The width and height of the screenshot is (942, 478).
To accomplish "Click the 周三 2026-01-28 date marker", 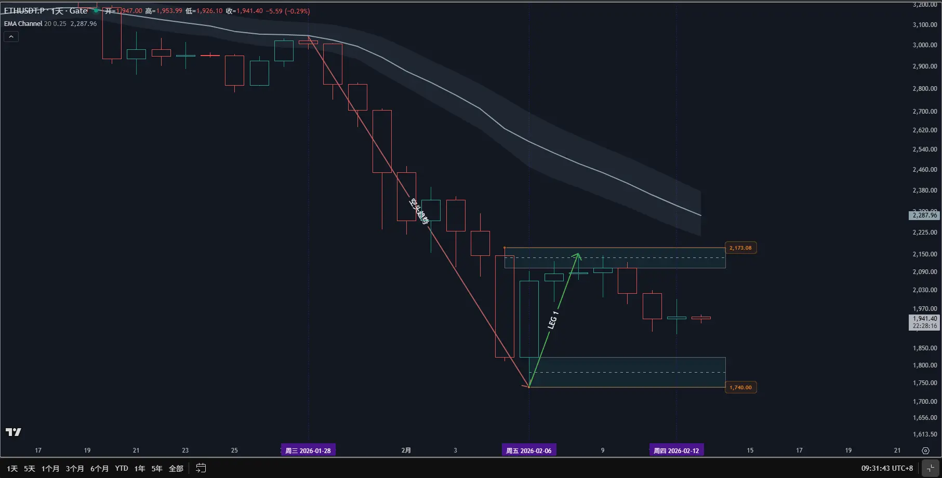I will pos(308,450).
